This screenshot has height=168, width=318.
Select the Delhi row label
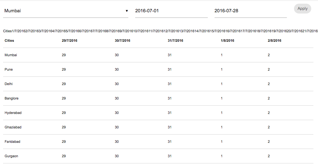9,84
